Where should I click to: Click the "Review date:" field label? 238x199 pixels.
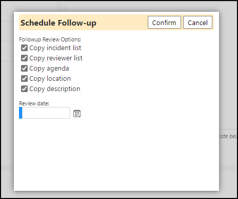(34, 103)
